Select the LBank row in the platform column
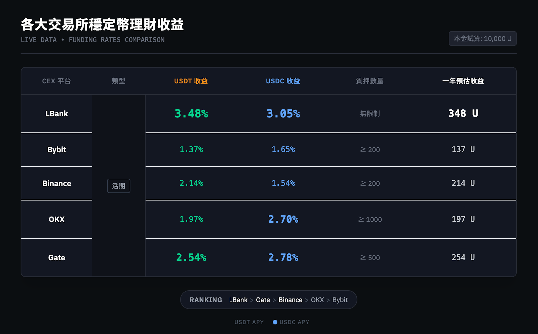This screenshot has height=334, width=538. pos(56,114)
